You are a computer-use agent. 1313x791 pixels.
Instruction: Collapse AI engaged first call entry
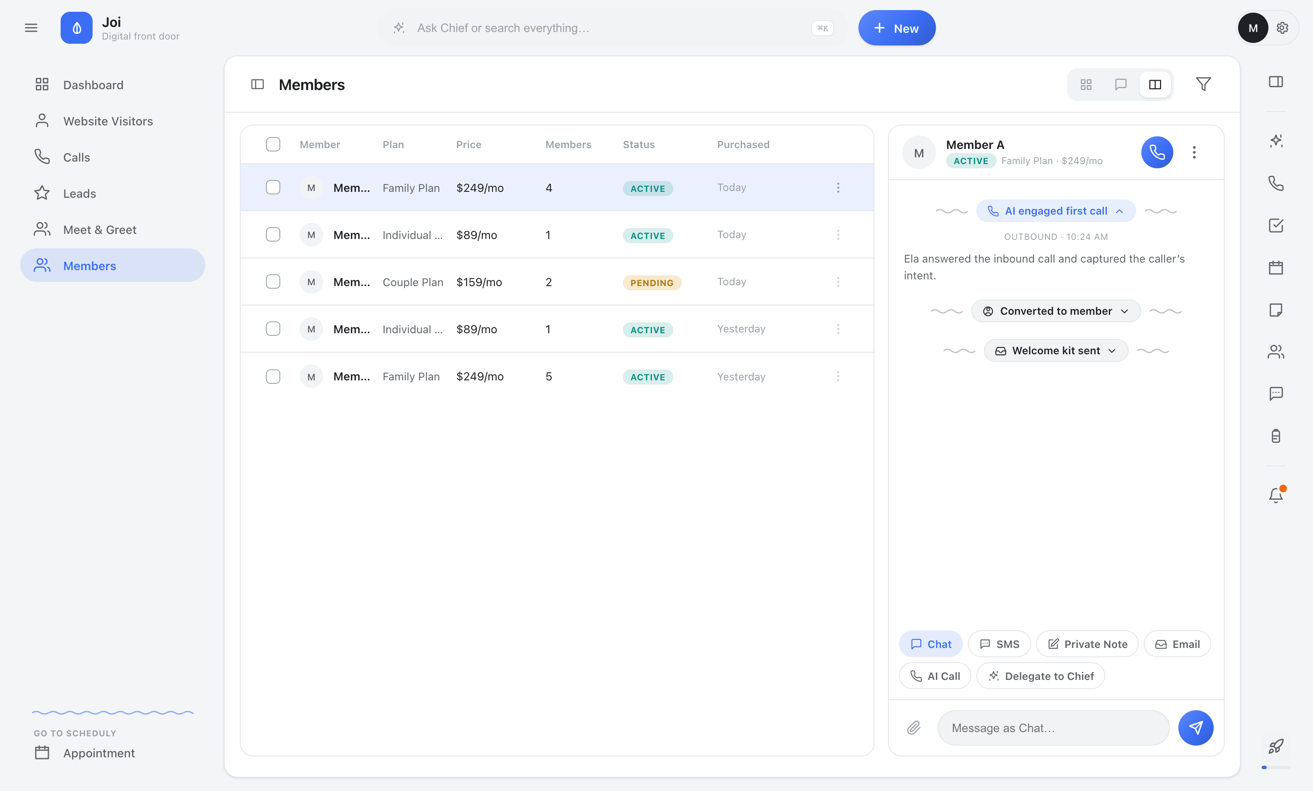coord(1055,211)
